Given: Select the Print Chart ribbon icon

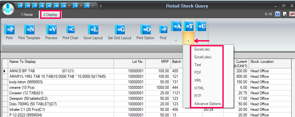Looking at the screenshot, I should point(71,29).
